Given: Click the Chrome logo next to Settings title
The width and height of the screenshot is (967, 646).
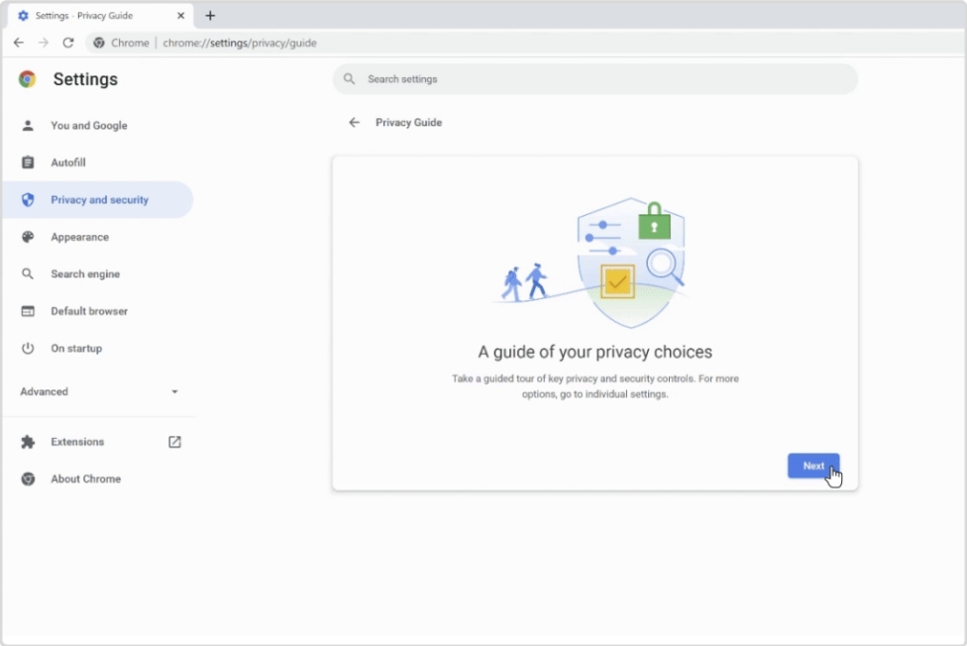Looking at the screenshot, I should coord(27,79).
